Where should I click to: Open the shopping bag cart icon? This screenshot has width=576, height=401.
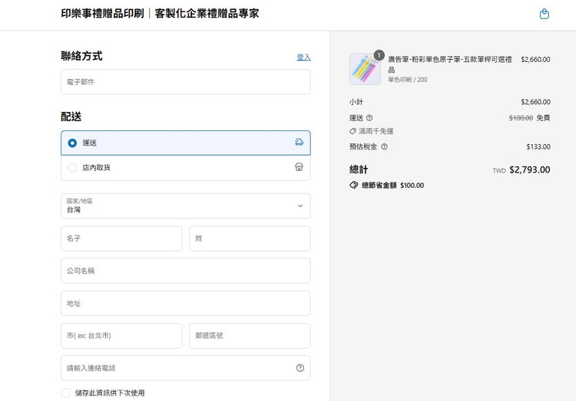click(544, 14)
